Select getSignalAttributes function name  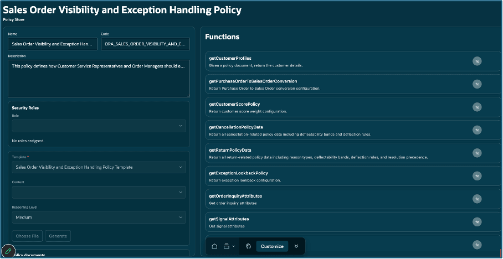tap(229, 219)
